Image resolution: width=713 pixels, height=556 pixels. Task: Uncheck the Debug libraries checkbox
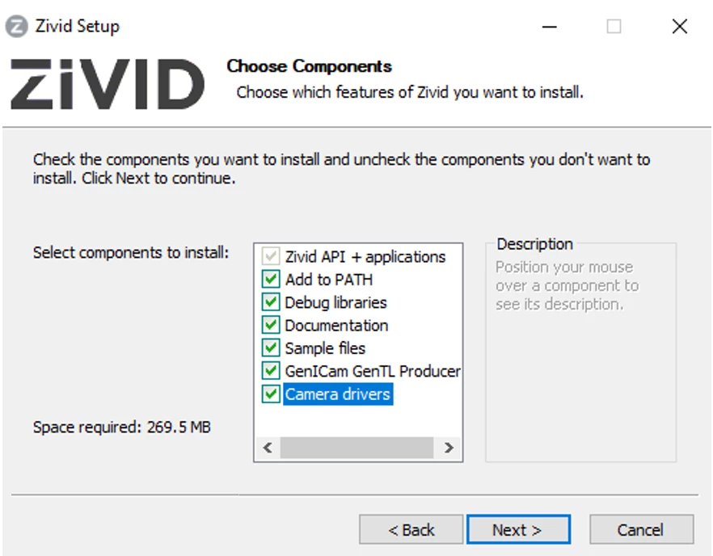click(x=271, y=302)
